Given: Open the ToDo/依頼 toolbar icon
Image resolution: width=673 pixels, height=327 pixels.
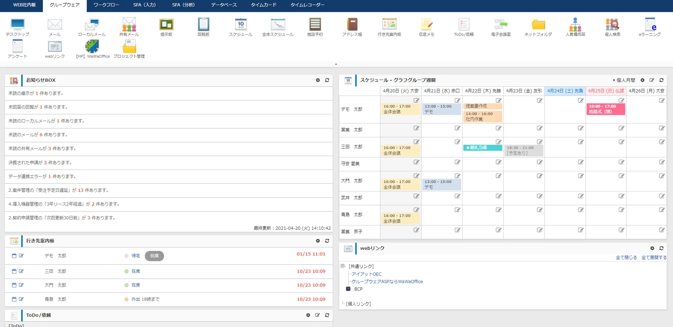Looking at the screenshot, I should click(x=464, y=27).
